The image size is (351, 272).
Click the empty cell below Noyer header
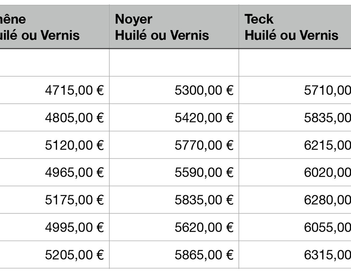click(174, 63)
